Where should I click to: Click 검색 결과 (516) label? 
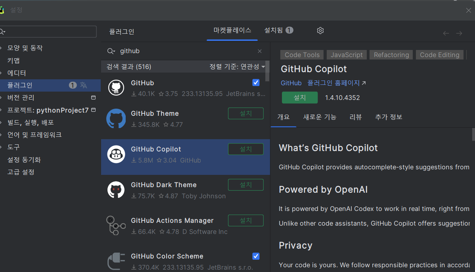pyautogui.click(x=129, y=67)
